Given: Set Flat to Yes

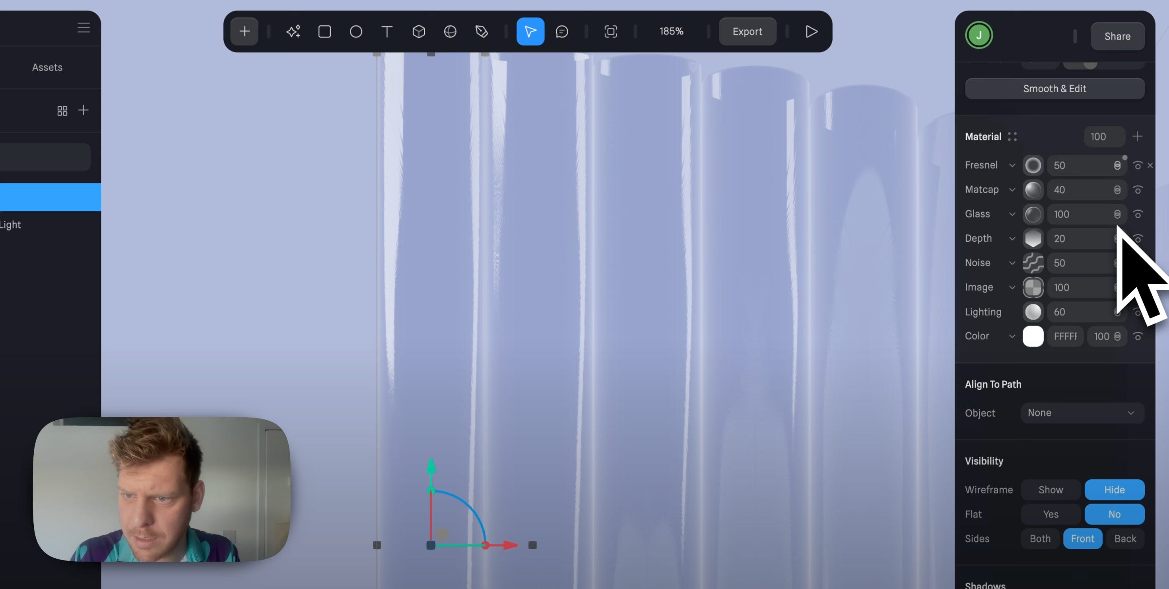Looking at the screenshot, I should click(x=1051, y=514).
